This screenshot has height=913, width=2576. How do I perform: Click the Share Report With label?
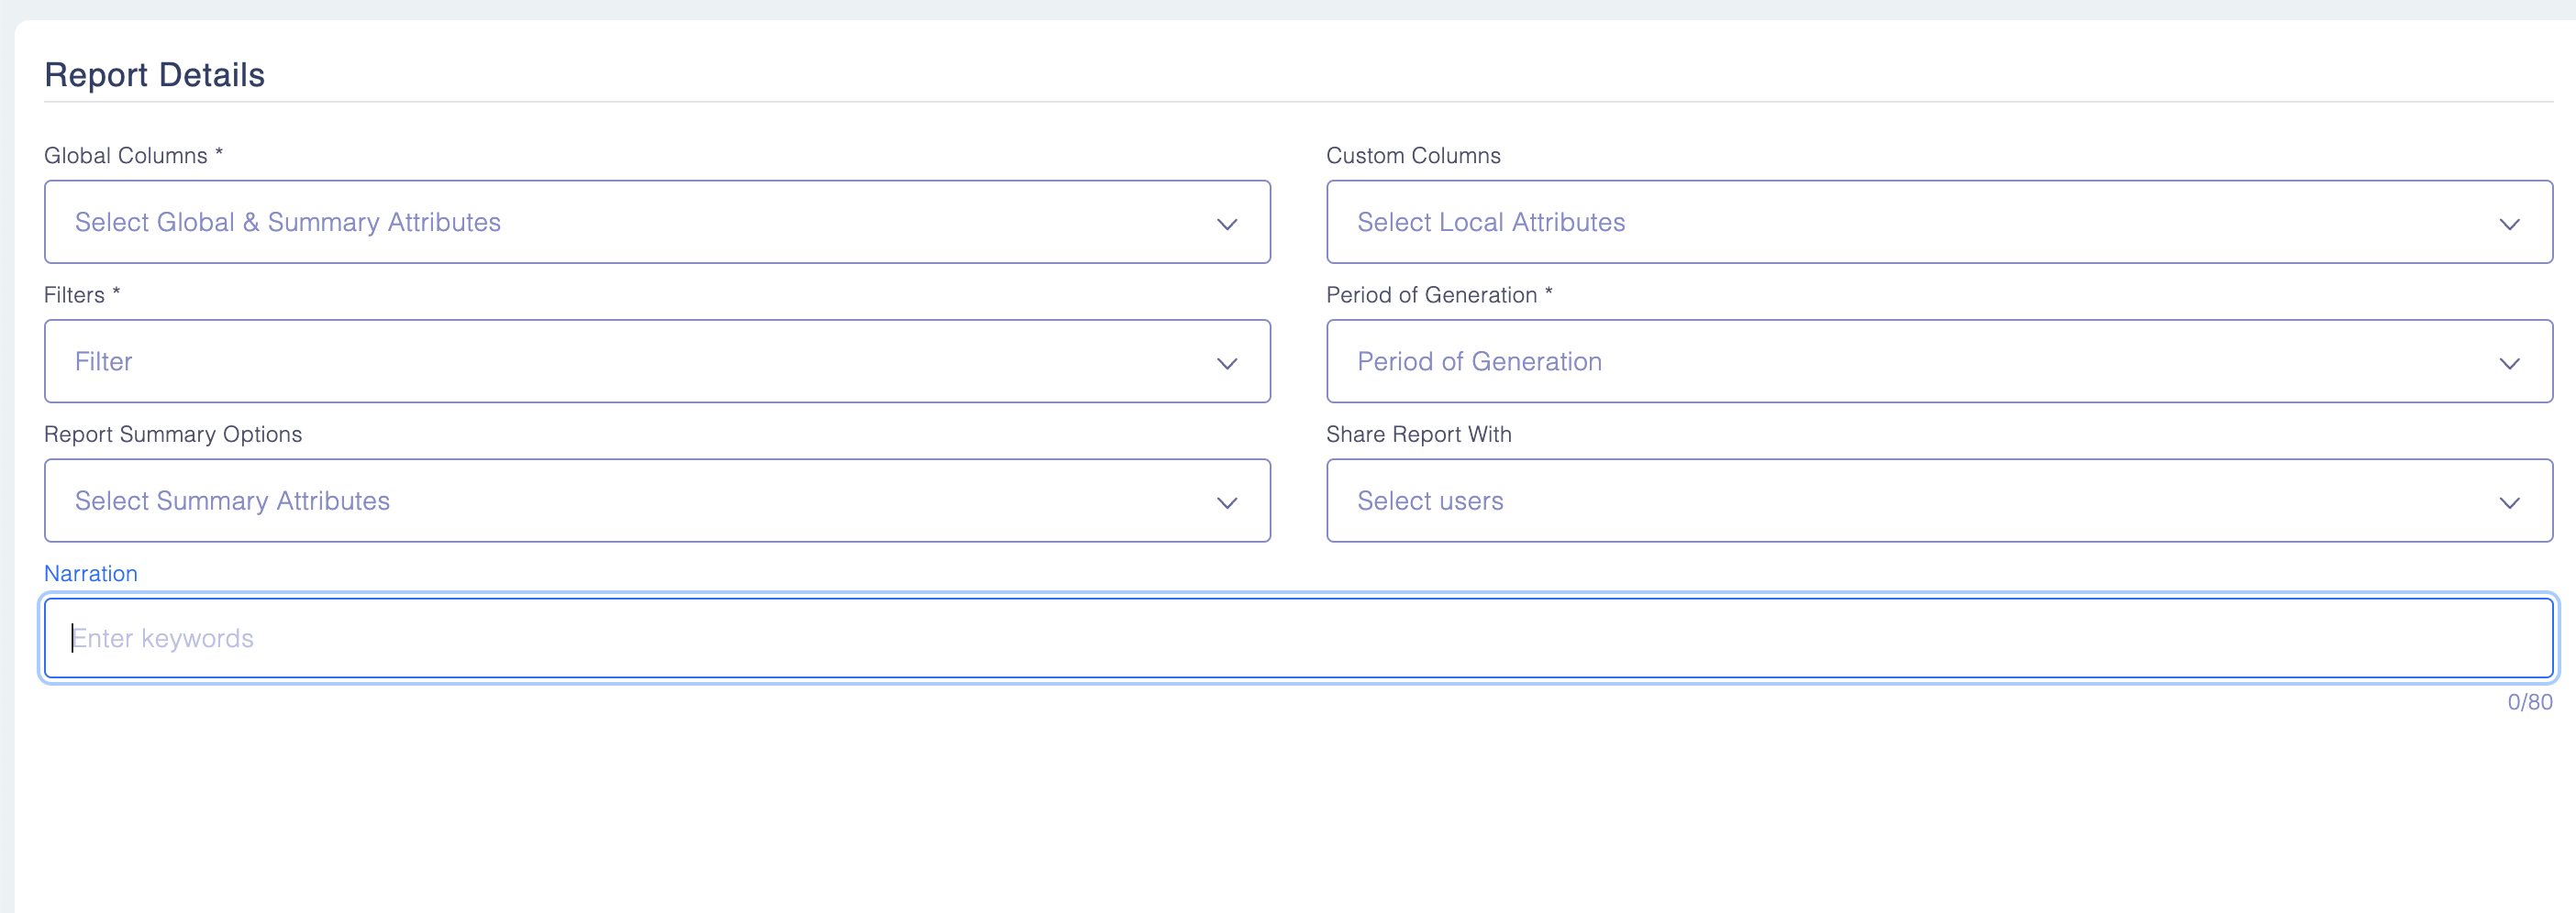[1418, 434]
